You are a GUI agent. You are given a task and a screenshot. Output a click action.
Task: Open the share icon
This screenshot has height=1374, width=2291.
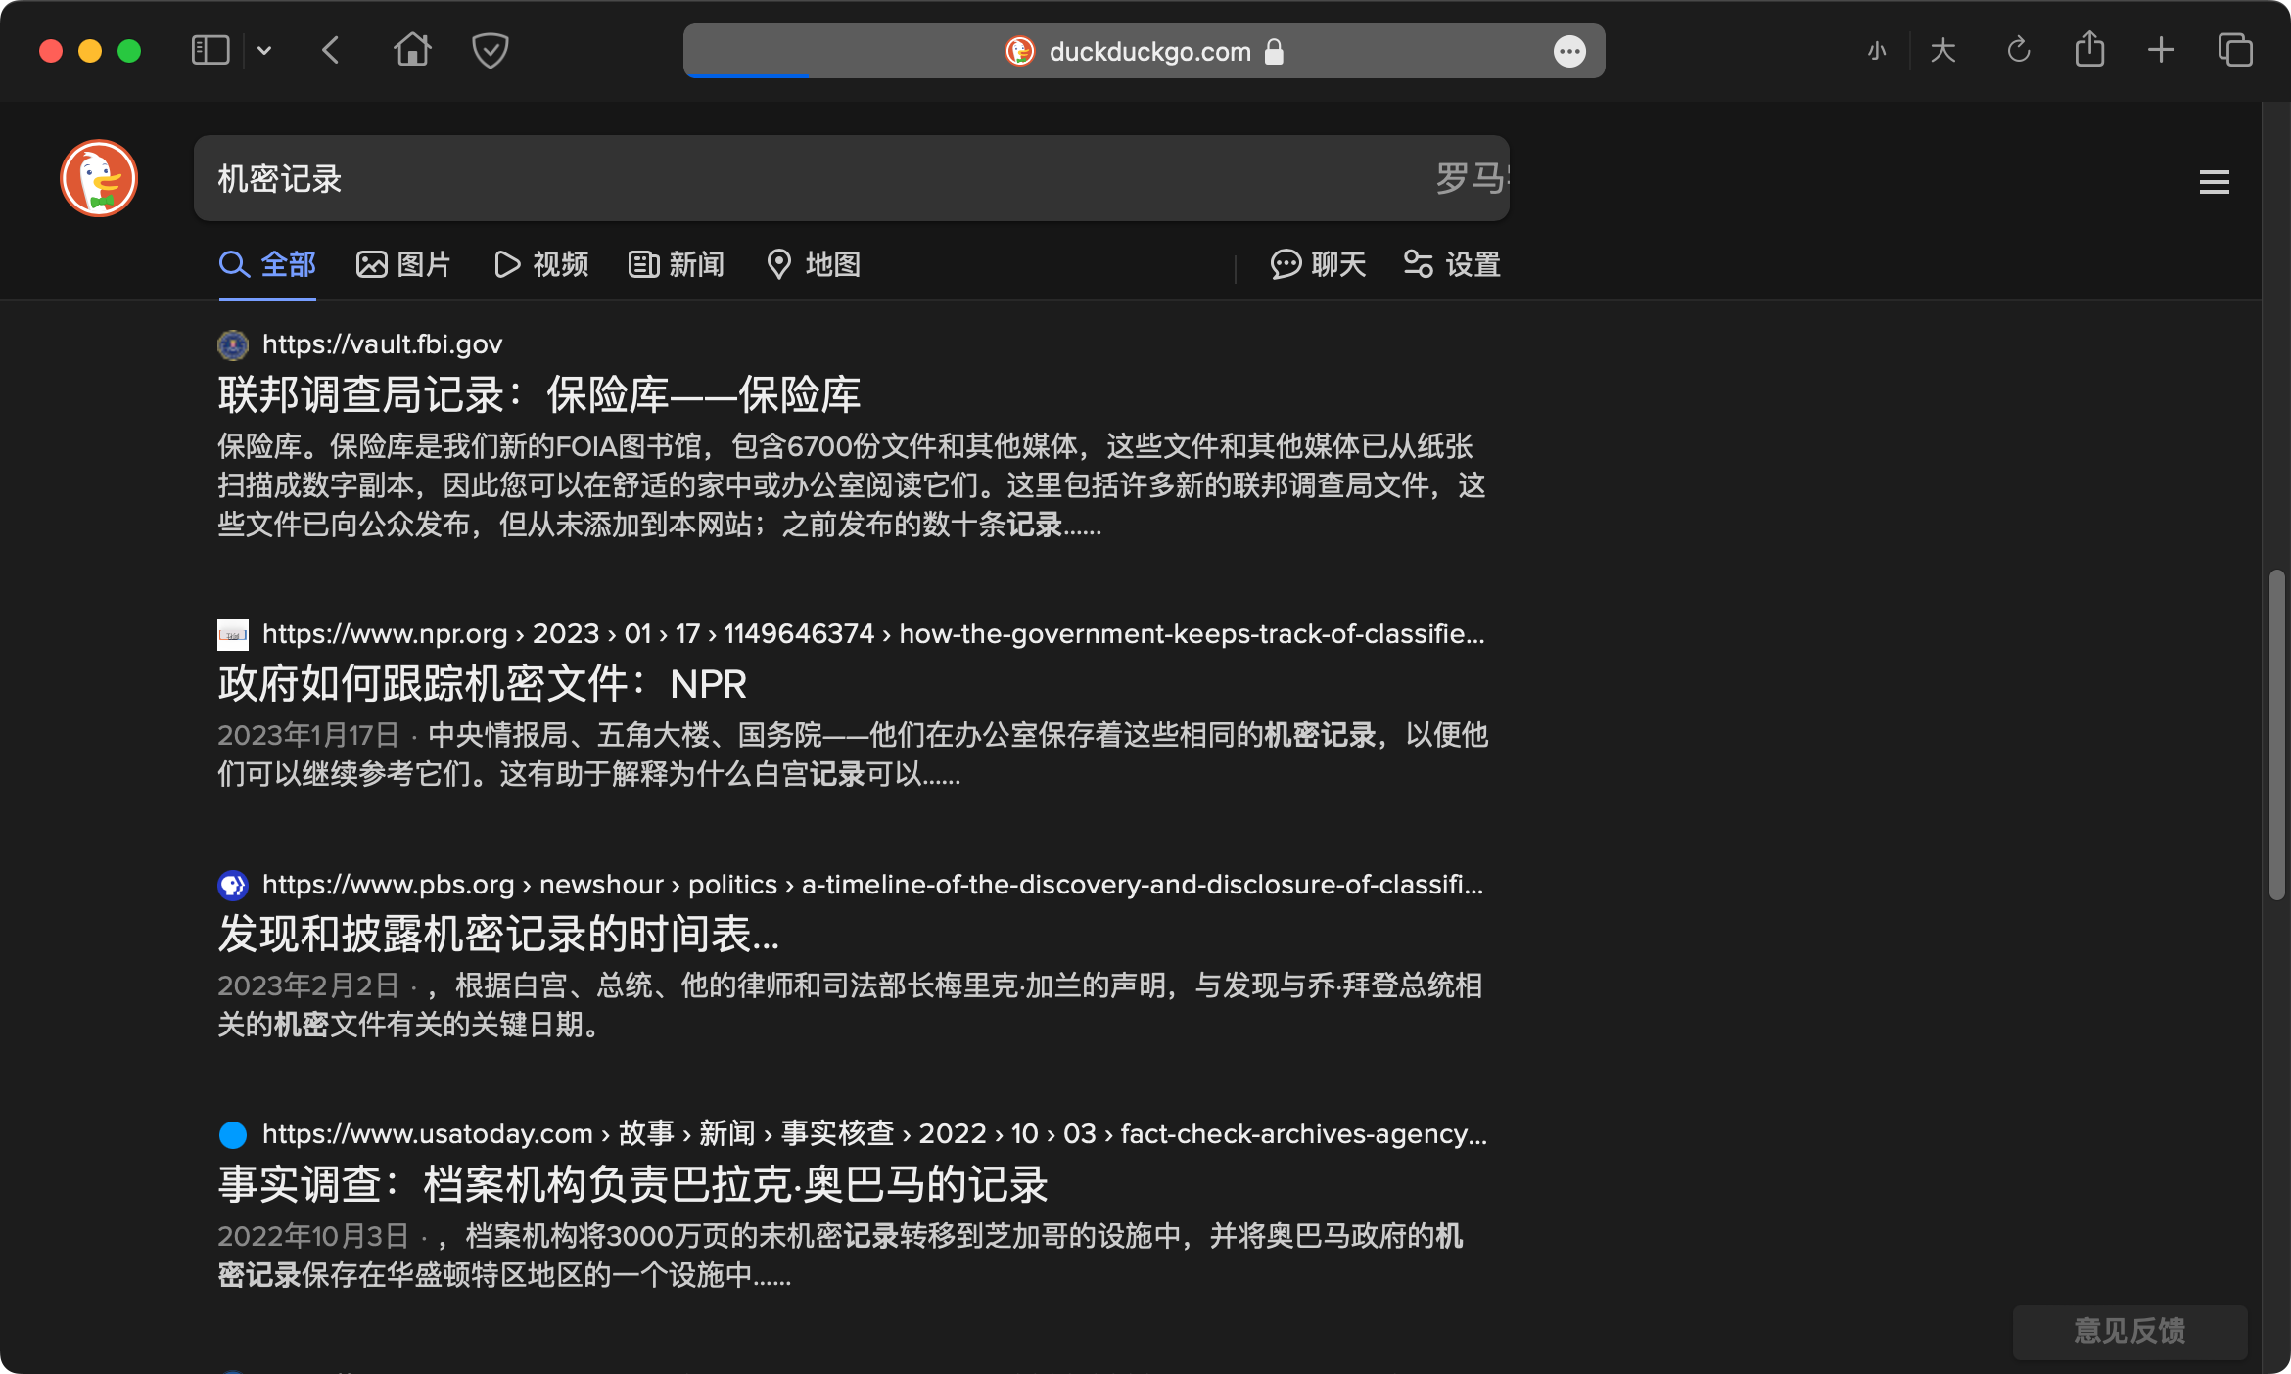coord(2089,49)
